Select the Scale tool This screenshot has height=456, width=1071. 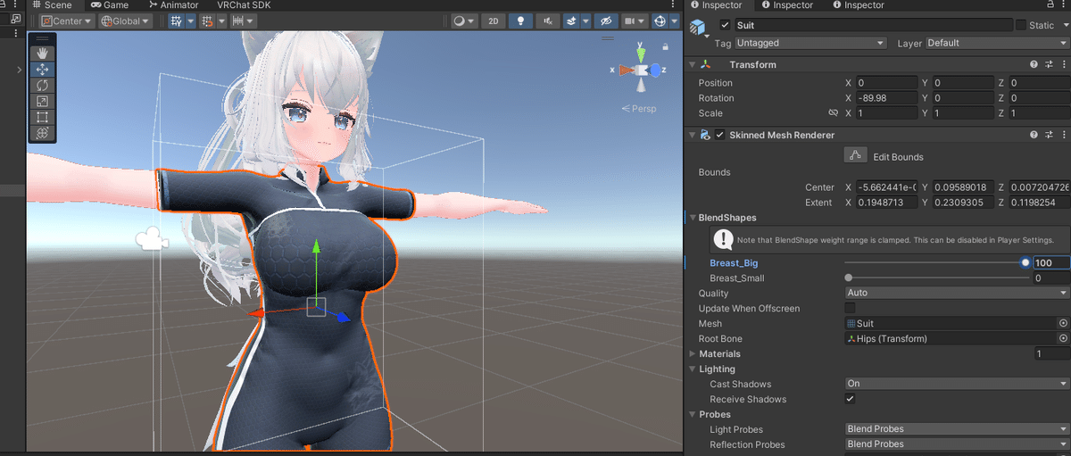point(42,101)
